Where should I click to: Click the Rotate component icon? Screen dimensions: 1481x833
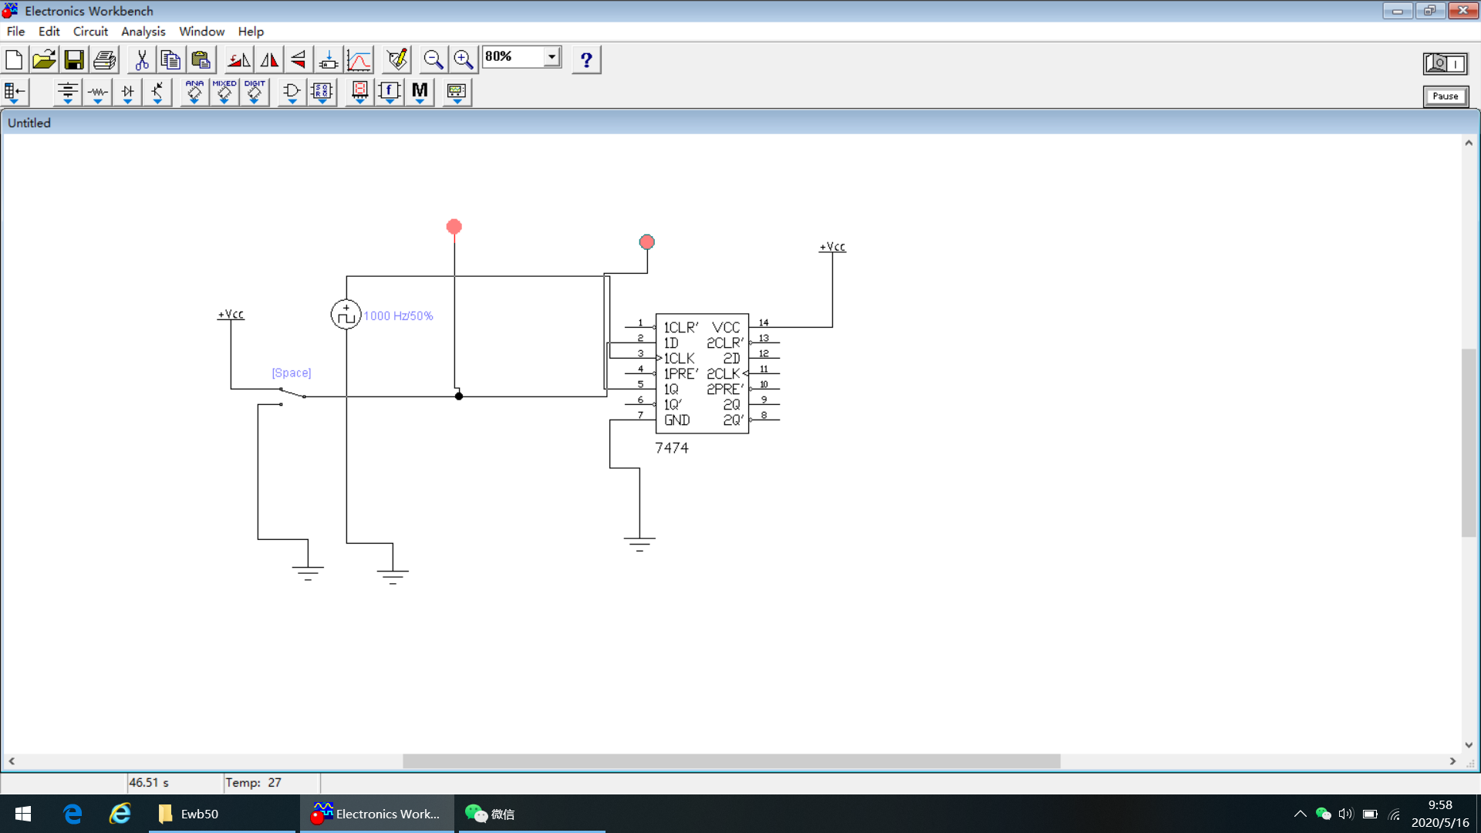pos(238,59)
